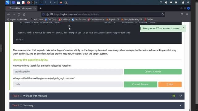Image resolution: width=198 pixels, height=111 pixels.
Task: Switch to workspace 3
Action: pyautogui.click(x=50, y=2)
